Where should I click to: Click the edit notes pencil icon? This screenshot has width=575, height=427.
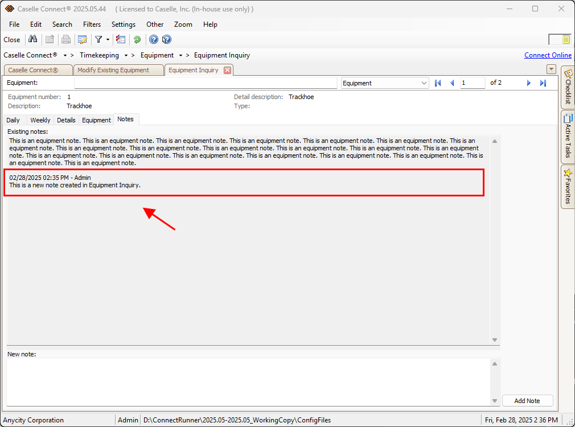[83, 39]
